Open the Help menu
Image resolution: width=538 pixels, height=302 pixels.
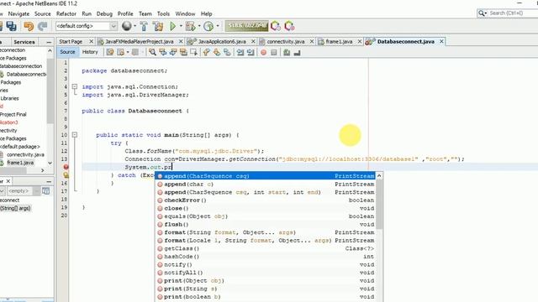(x=206, y=13)
